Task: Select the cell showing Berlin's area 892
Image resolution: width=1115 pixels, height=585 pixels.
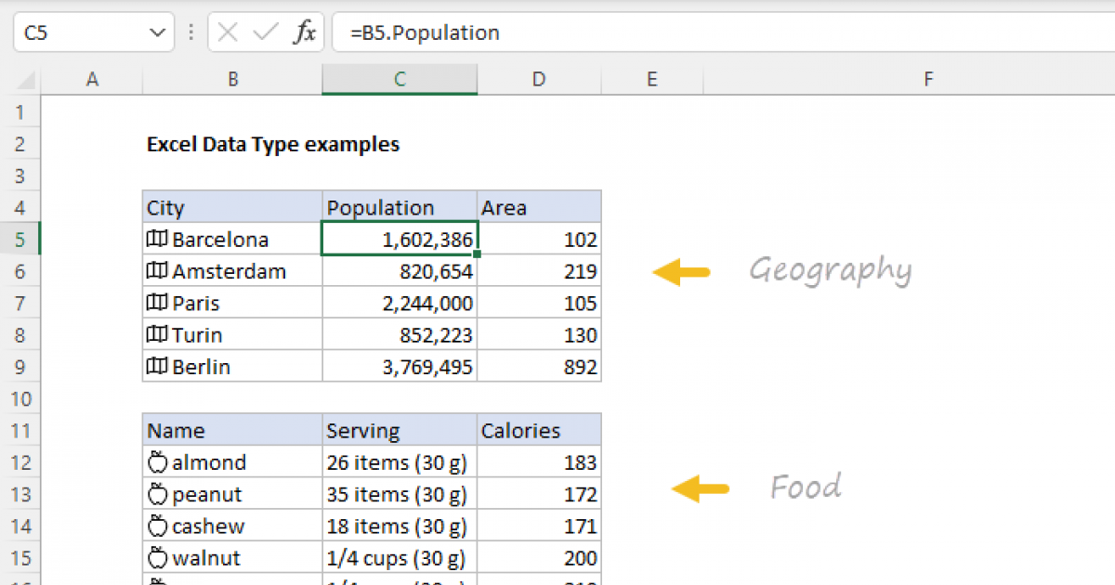Action: (x=539, y=366)
